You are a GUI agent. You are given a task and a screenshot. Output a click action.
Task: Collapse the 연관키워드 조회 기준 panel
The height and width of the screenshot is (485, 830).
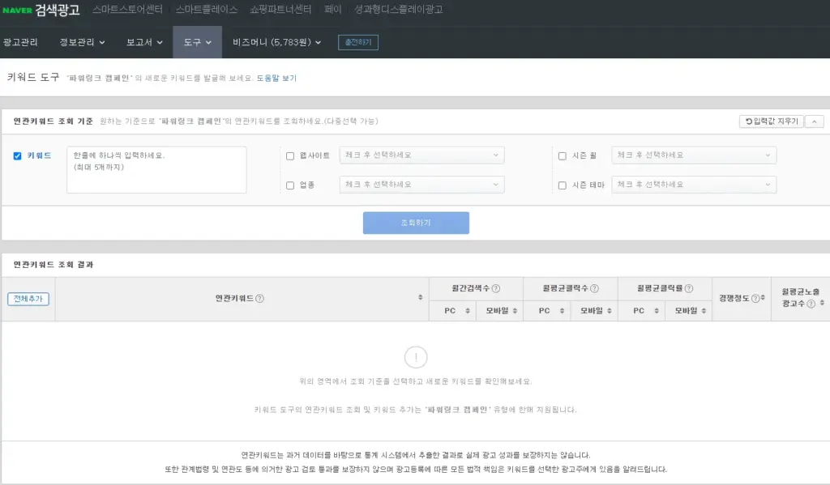[x=814, y=121]
